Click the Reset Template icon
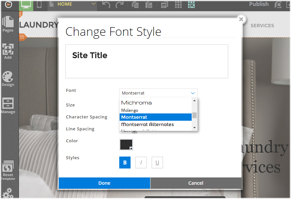The width and height of the screenshot is (291, 199). click(8, 170)
